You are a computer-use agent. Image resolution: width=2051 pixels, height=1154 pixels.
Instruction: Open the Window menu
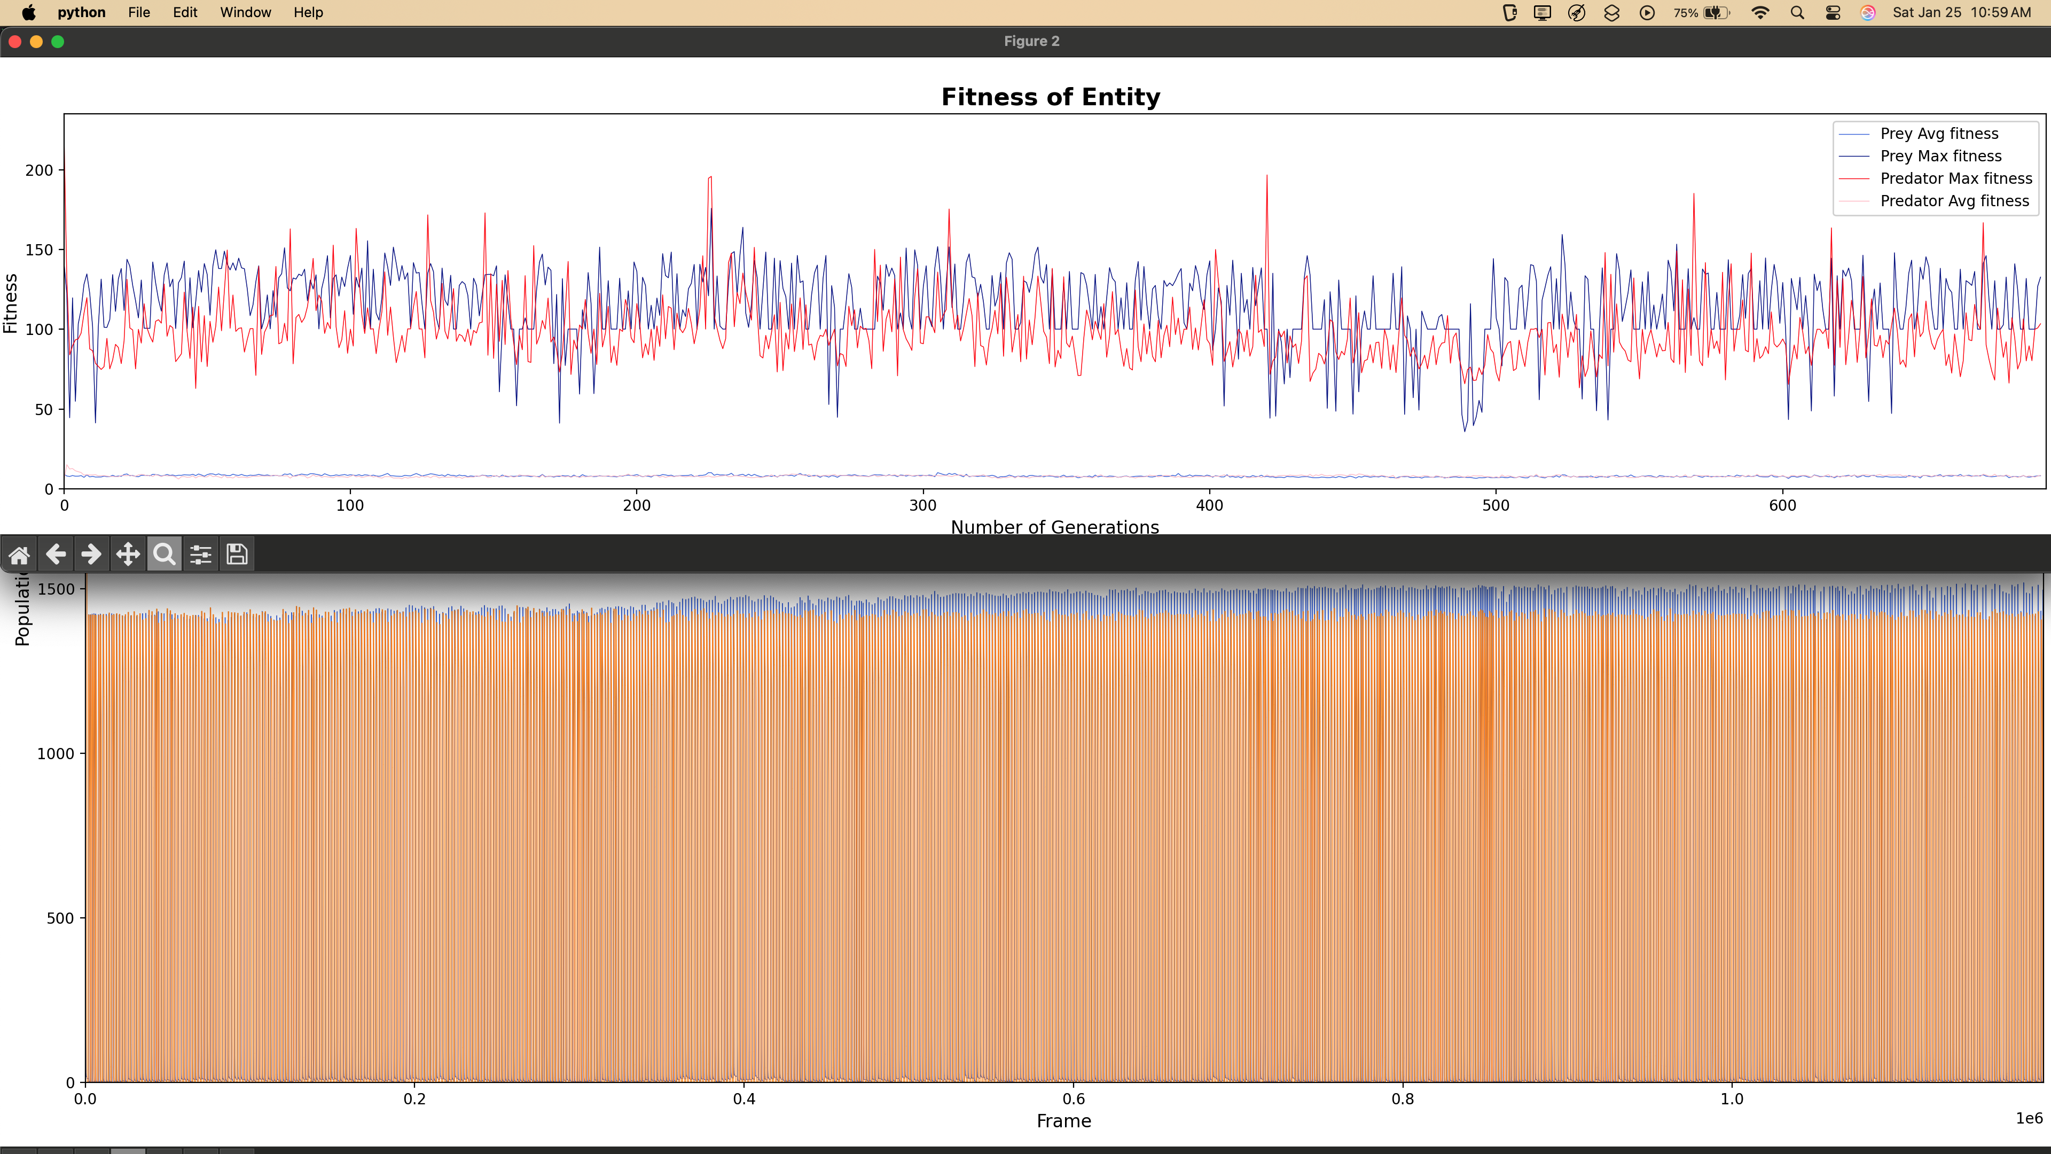(x=245, y=12)
